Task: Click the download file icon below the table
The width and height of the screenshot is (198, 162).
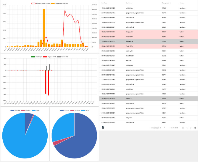Action: click(103, 127)
